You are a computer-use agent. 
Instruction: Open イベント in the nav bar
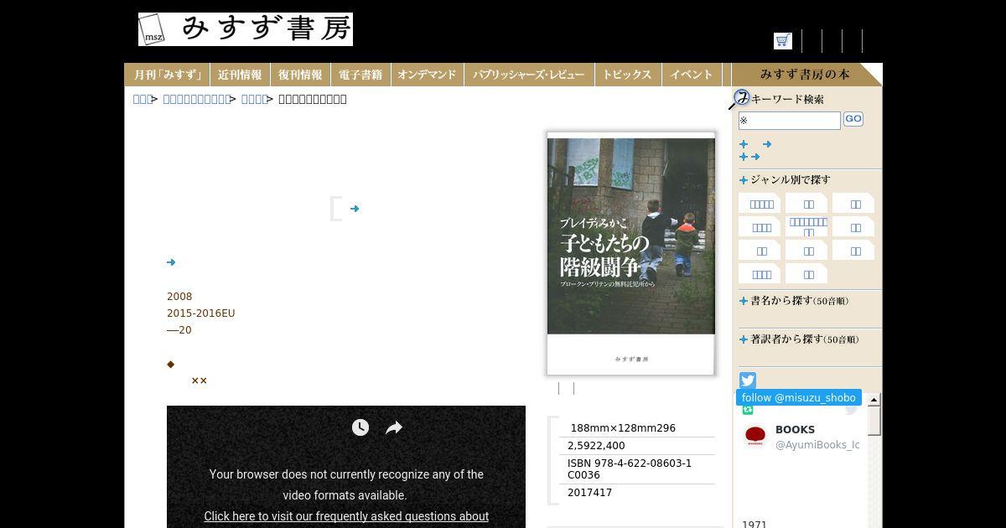(x=692, y=75)
